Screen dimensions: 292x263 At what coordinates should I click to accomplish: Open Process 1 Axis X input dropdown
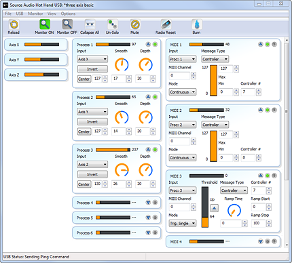(92, 59)
